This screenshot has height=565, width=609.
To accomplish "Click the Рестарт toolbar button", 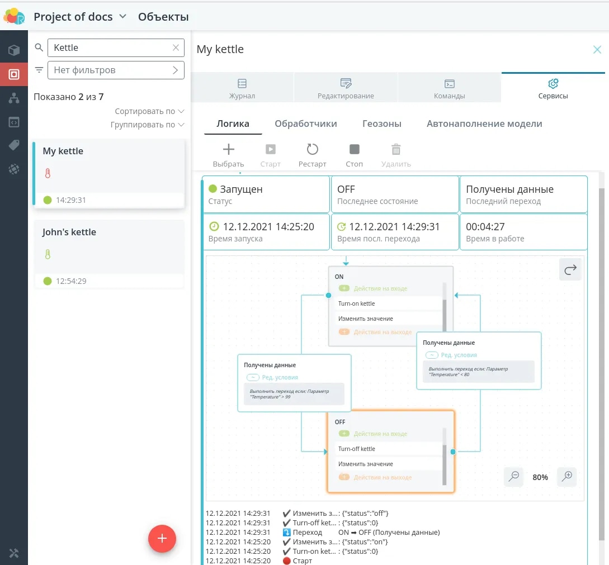I will pos(312,155).
